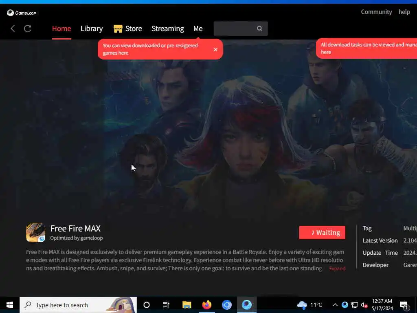Open the Me tab
Viewport: 417px width, 313px height.
click(x=198, y=29)
